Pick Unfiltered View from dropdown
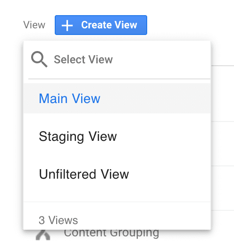Screen dimensions: 234x242 click(x=117, y=174)
